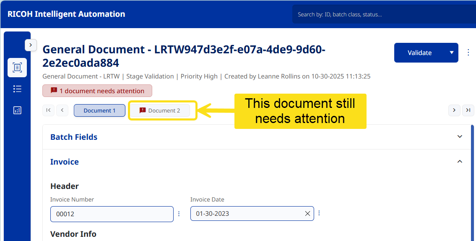
Task: Clear the Invoice Date field
Action: (307, 214)
